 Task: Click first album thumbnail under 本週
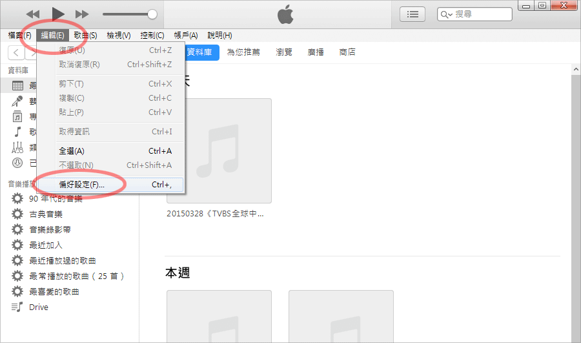point(219,317)
